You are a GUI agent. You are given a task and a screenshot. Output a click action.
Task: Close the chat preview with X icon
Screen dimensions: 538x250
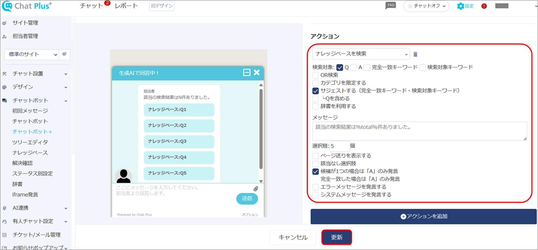coord(257,72)
